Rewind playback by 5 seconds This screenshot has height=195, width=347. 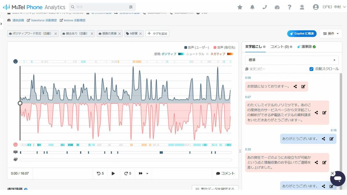(100, 173)
